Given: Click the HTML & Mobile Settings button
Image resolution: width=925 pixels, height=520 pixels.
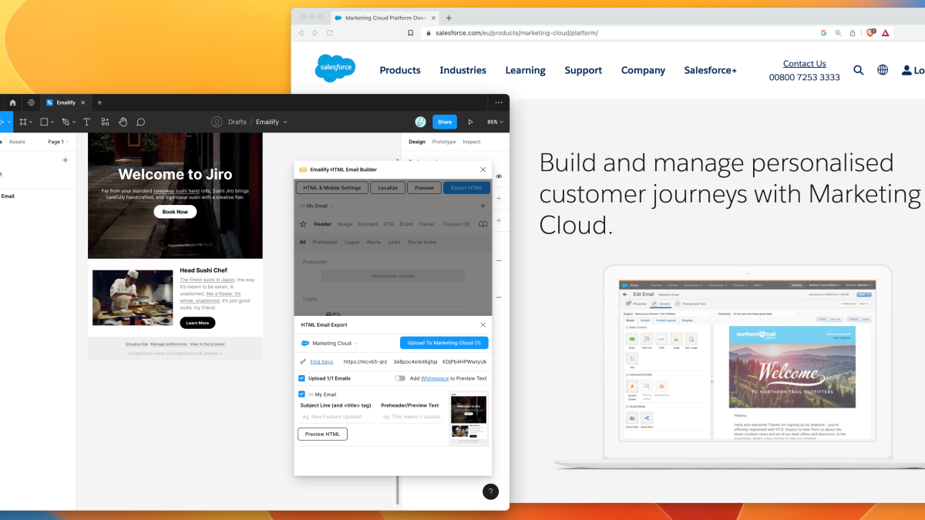Looking at the screenshot, I should click(x=332, y=187).
